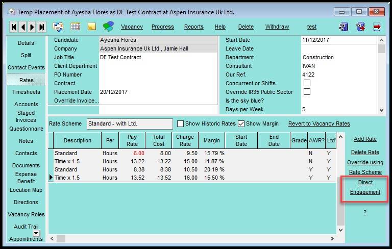Tick the Concurrent or Shifts checkbox
The height and width of the screenshot is (249, 392).
pyautogui.click(x=307, y=83)
